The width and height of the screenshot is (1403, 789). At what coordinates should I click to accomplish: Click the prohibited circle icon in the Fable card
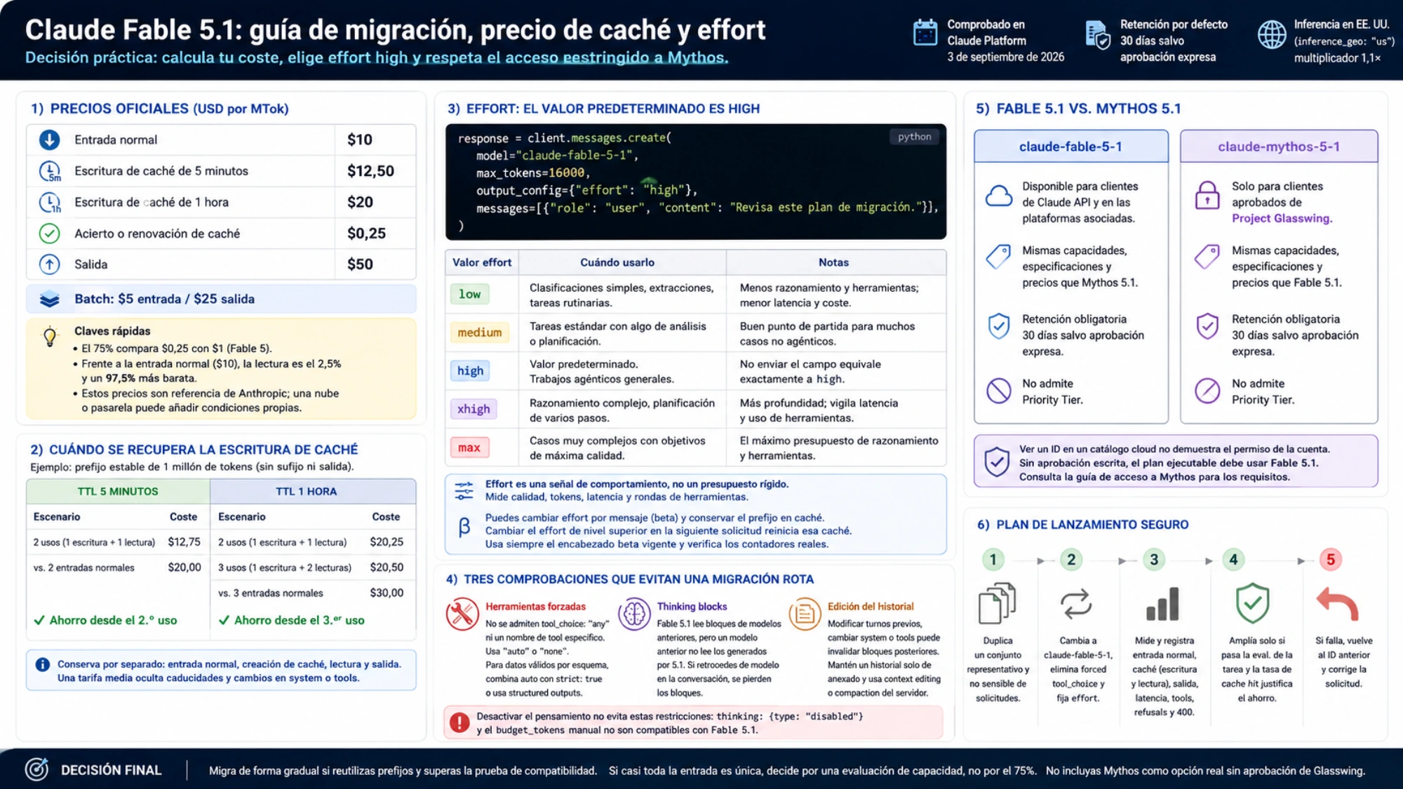(x=999, y=391)
